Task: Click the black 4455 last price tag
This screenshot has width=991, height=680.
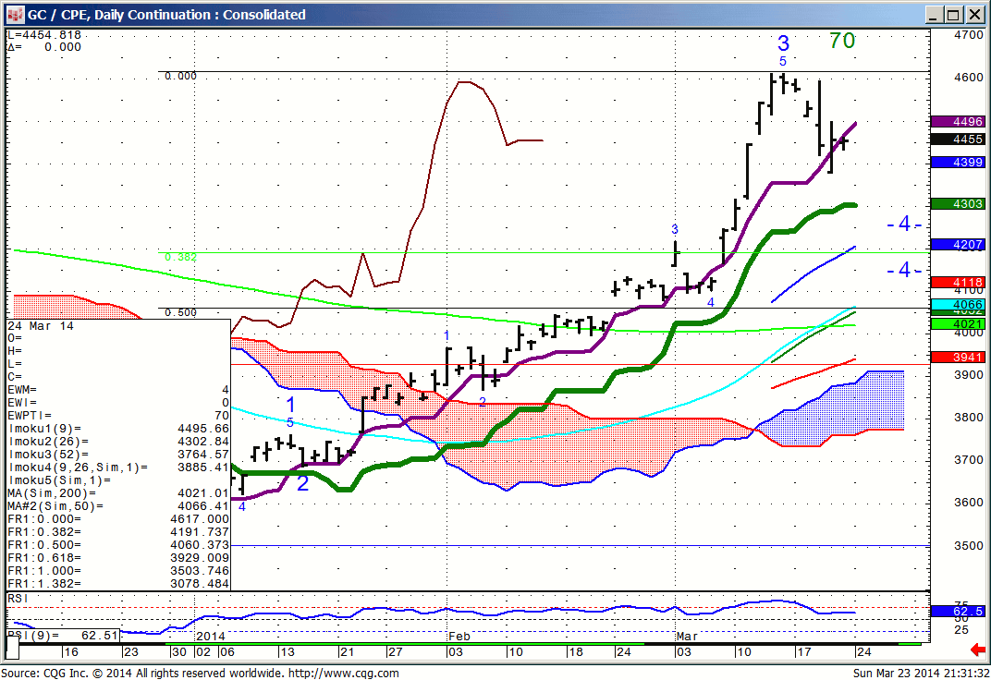Action: click(x=958, y=139)
